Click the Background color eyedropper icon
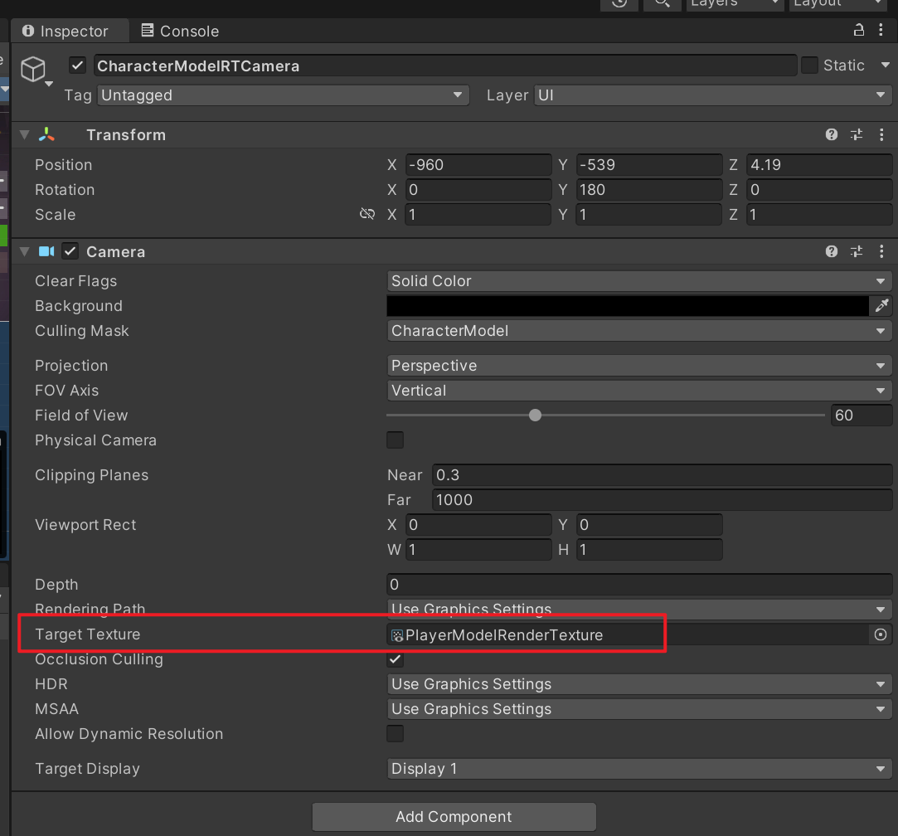The width and height of the screenshot is (898, 836). 881,306
